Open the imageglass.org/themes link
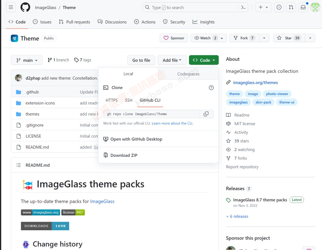The height and width of the screenshot is (250, 322). 255,82
